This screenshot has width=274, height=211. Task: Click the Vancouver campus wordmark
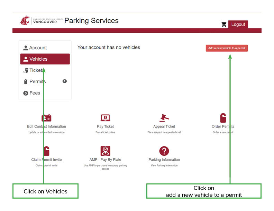click(x=45, y=22)
